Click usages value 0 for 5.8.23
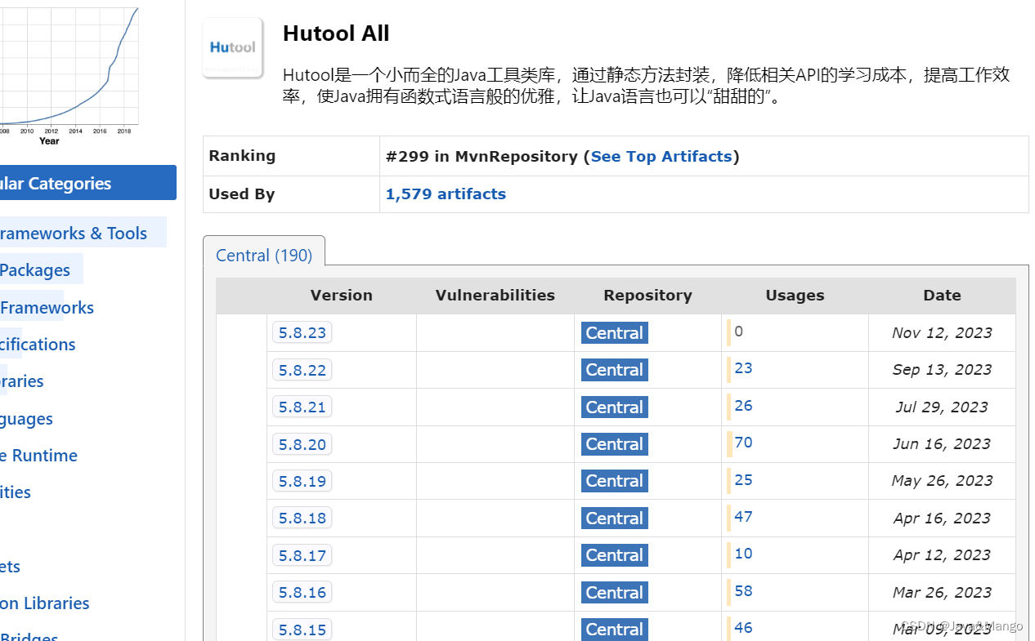Viewport: 1035px width, 641px height. click(738, 332)
